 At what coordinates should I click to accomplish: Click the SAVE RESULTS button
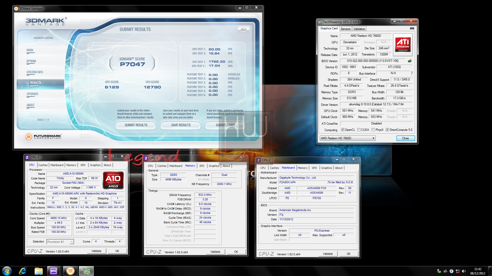tap(181, 125)
